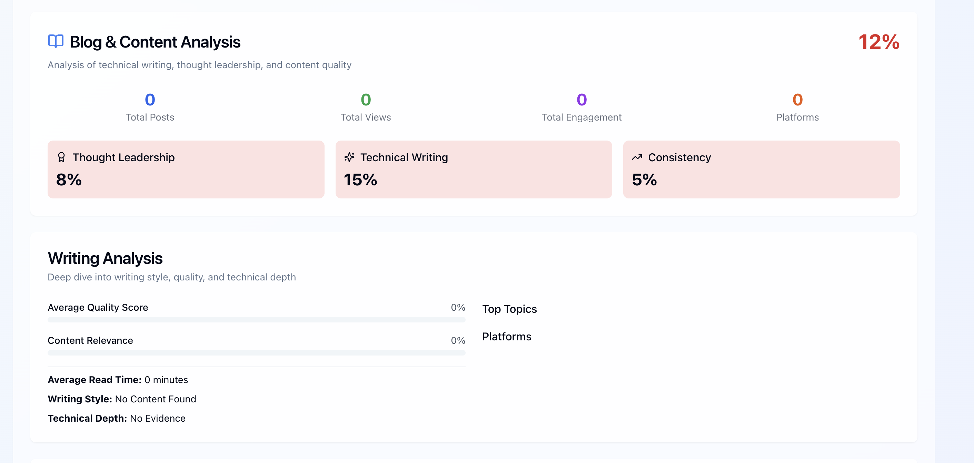
Task: Select the Consistency 5% card
Action: pos(761,169)
